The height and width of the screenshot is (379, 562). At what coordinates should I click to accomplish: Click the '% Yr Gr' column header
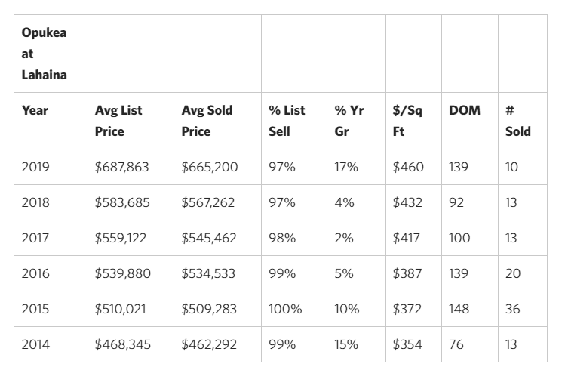(x=349, y=121)
